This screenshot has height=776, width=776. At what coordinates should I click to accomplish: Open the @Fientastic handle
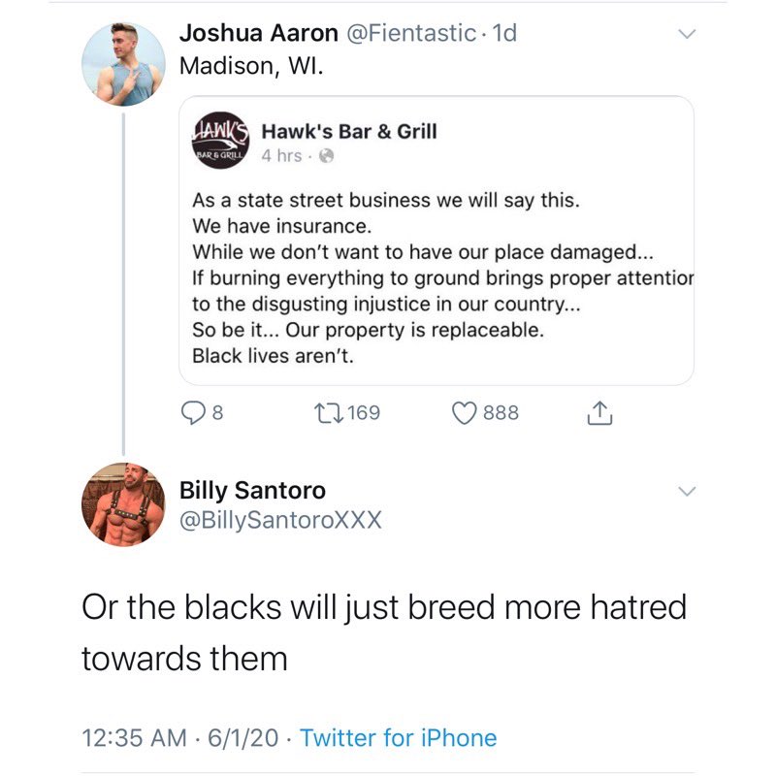pos(412,33)
